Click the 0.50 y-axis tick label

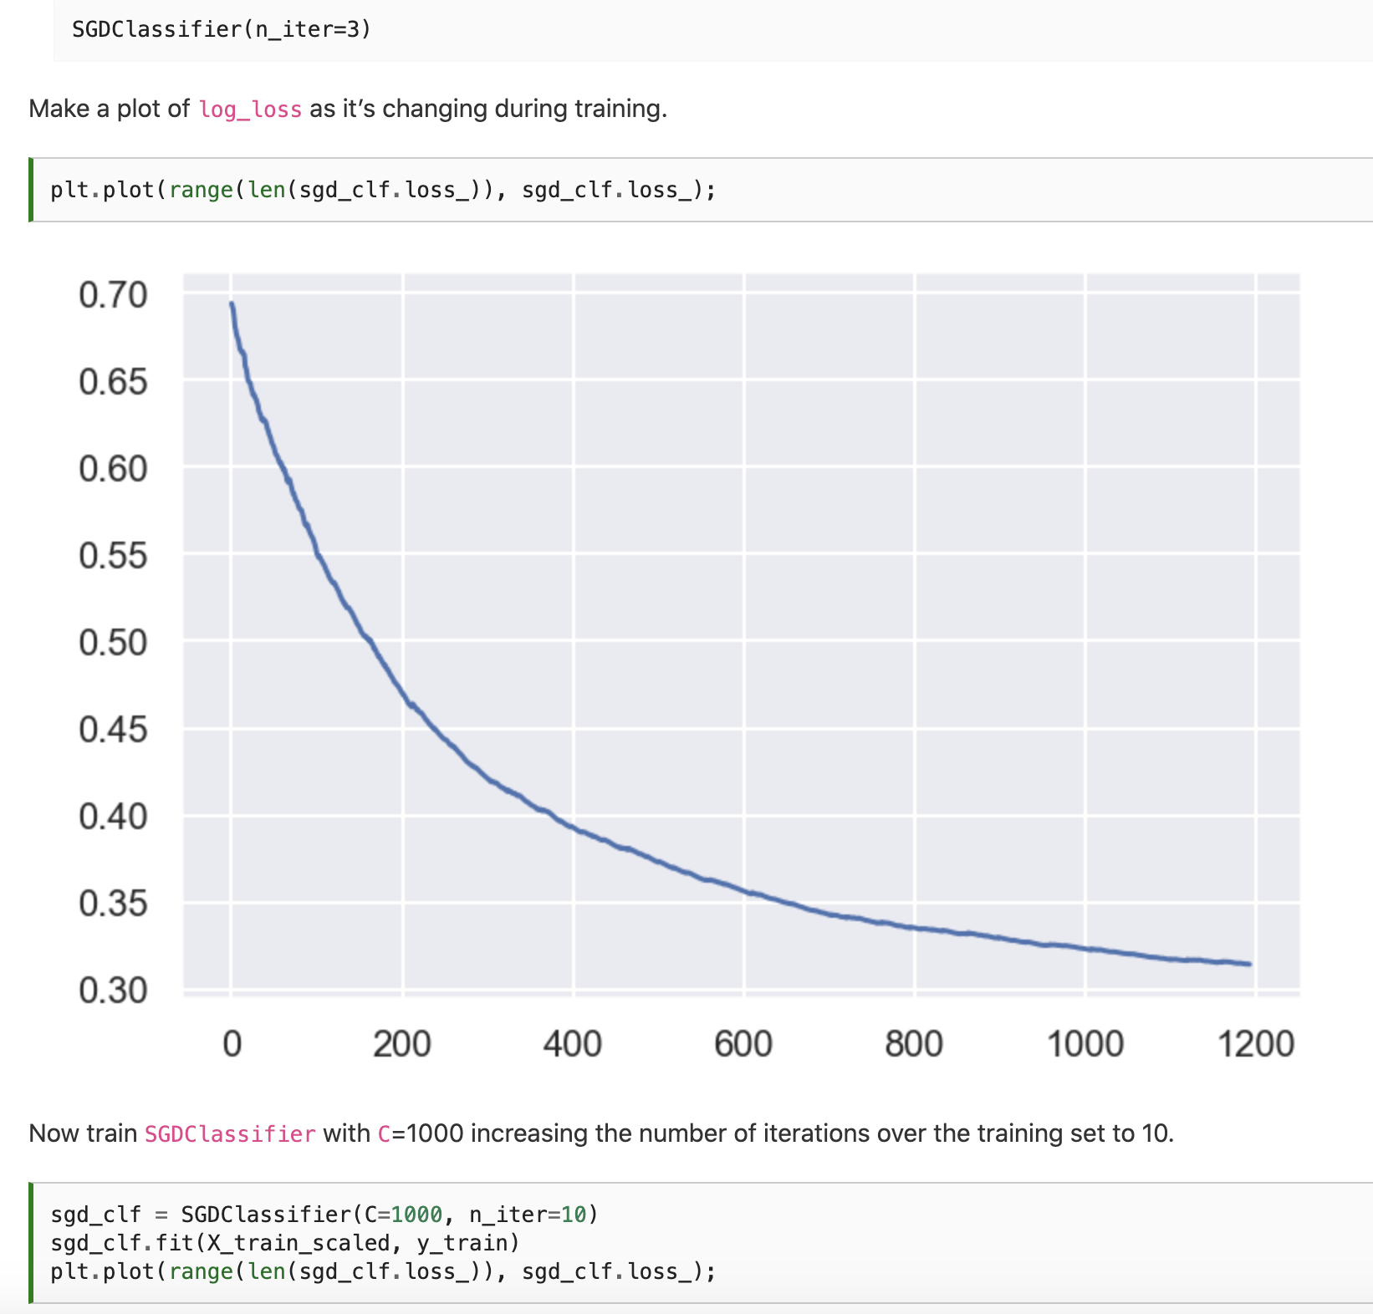pos(113,643)
